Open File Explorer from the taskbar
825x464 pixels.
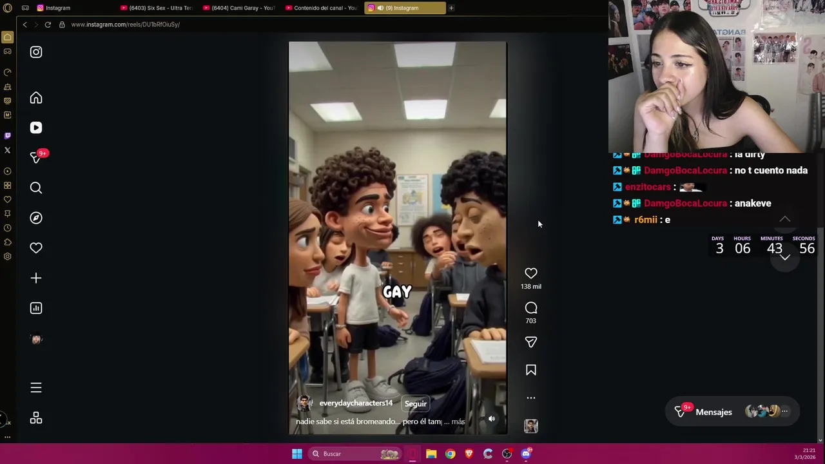(x=431, y=454)
